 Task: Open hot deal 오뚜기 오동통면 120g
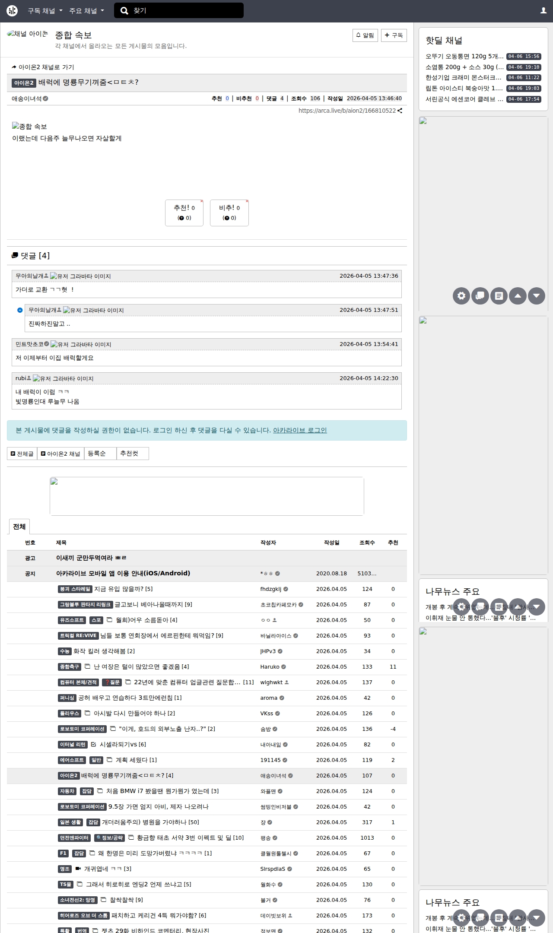coord(464,57)
